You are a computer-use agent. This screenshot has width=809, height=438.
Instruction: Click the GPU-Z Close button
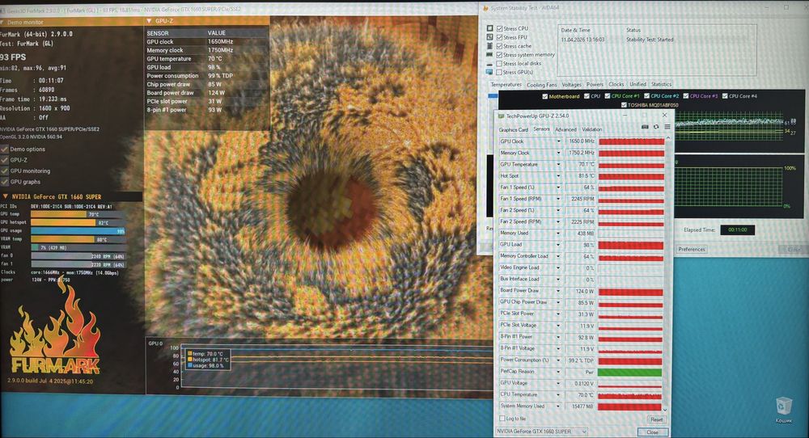tap(652, 432)
